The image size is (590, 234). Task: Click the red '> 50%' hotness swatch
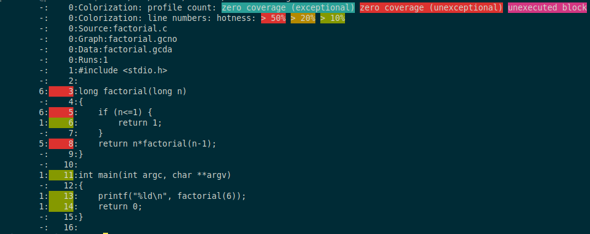273,18
